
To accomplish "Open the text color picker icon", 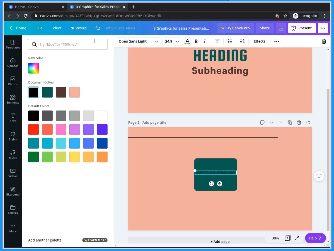I will click(187, 41).
